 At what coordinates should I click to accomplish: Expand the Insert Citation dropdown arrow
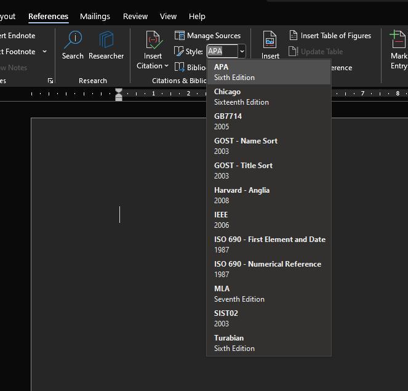click(167, 66)
